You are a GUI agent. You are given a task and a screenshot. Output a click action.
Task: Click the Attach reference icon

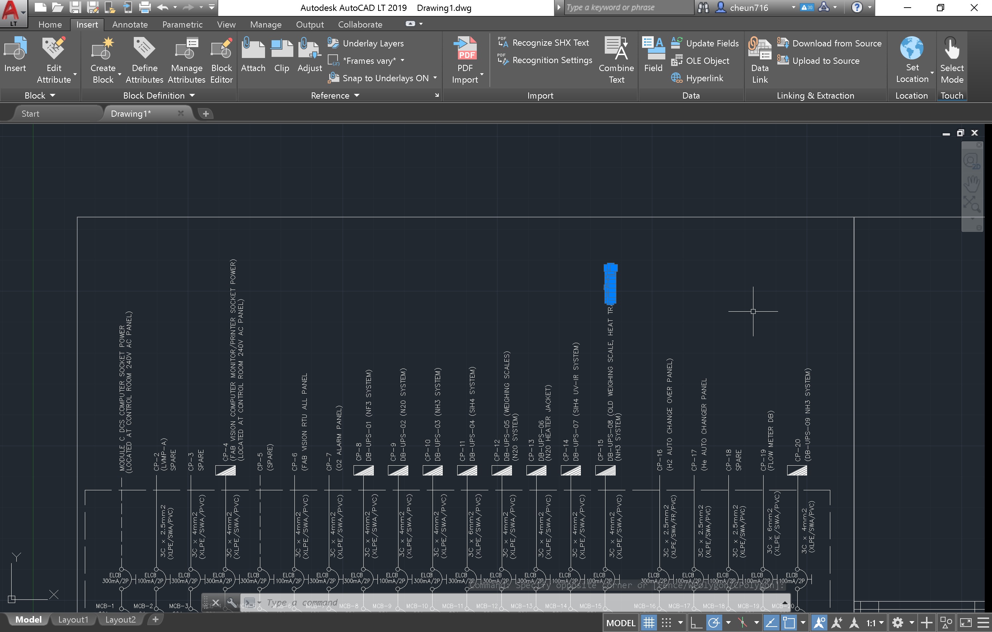(253, 49)
